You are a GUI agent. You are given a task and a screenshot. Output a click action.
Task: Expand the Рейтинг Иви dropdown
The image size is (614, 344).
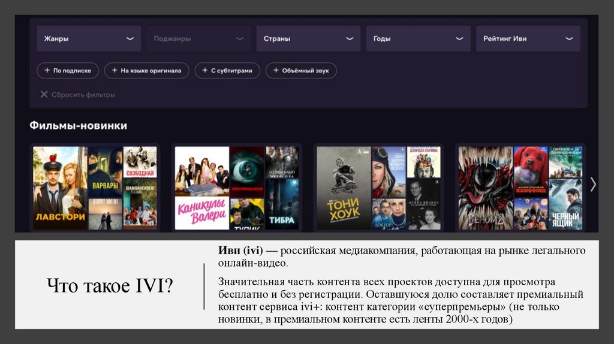pos(528,38)
